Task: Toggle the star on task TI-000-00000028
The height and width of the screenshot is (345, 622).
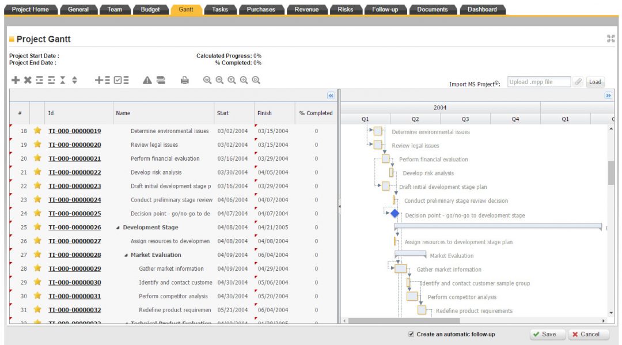Action: coord(36,255)
